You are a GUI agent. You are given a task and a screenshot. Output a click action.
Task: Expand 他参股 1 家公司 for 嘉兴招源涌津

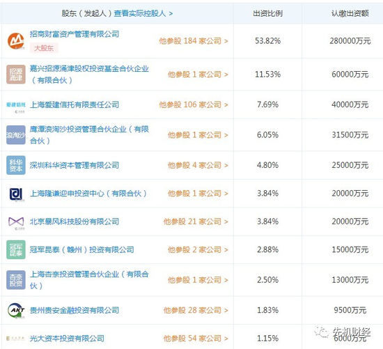tap(198, 75)
